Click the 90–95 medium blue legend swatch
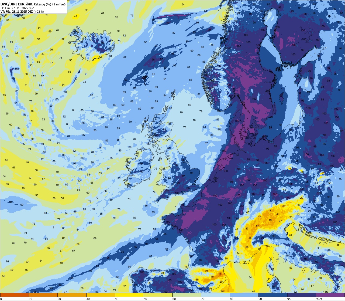The image size is (345, 301). pyautogui.click(x=273, y=295)
